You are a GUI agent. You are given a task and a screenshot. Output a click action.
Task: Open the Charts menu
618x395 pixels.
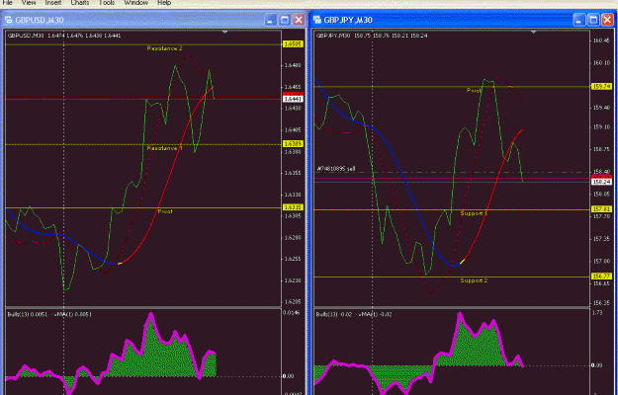tap(80, 2)
